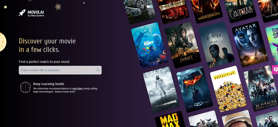Open the Minions movie poster
Screen dimensions: 278x127
228,89
